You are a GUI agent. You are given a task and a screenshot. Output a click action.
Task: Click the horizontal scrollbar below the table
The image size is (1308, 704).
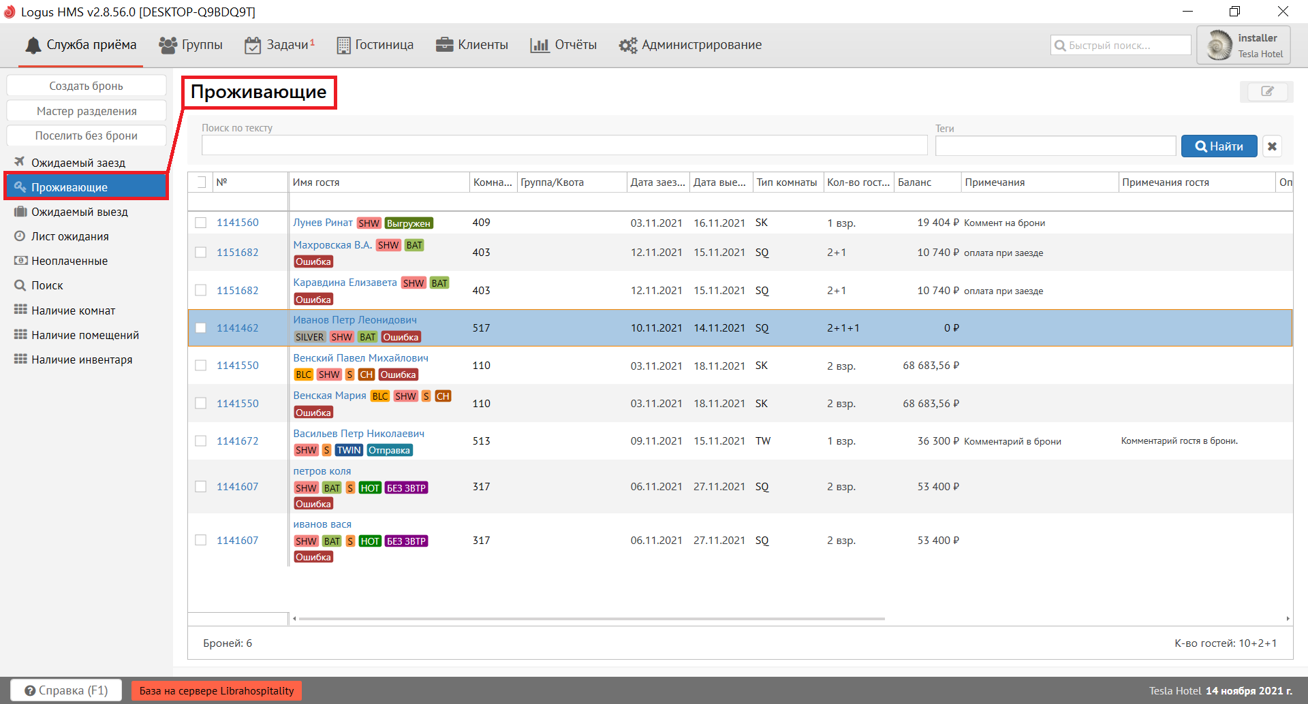[591, 619]
